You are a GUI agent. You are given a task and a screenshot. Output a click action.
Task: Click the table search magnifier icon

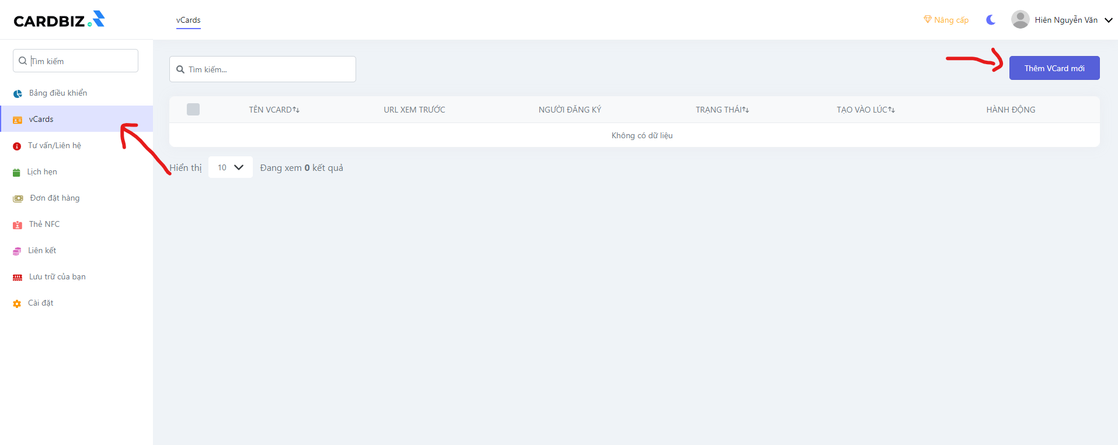[180, 69]
